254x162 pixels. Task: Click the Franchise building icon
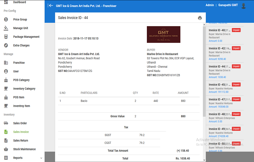pyautogui.click(x=6, y=63)
